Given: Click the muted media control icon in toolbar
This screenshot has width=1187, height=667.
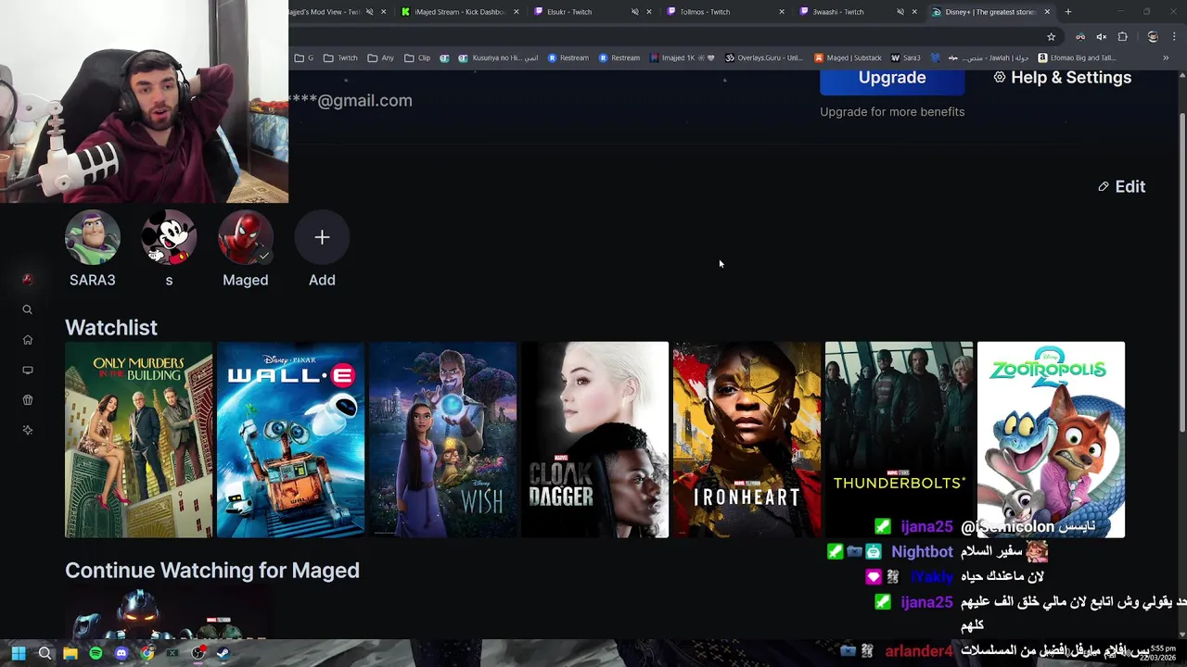Looking at the screenshot, I should [1101, 37].
